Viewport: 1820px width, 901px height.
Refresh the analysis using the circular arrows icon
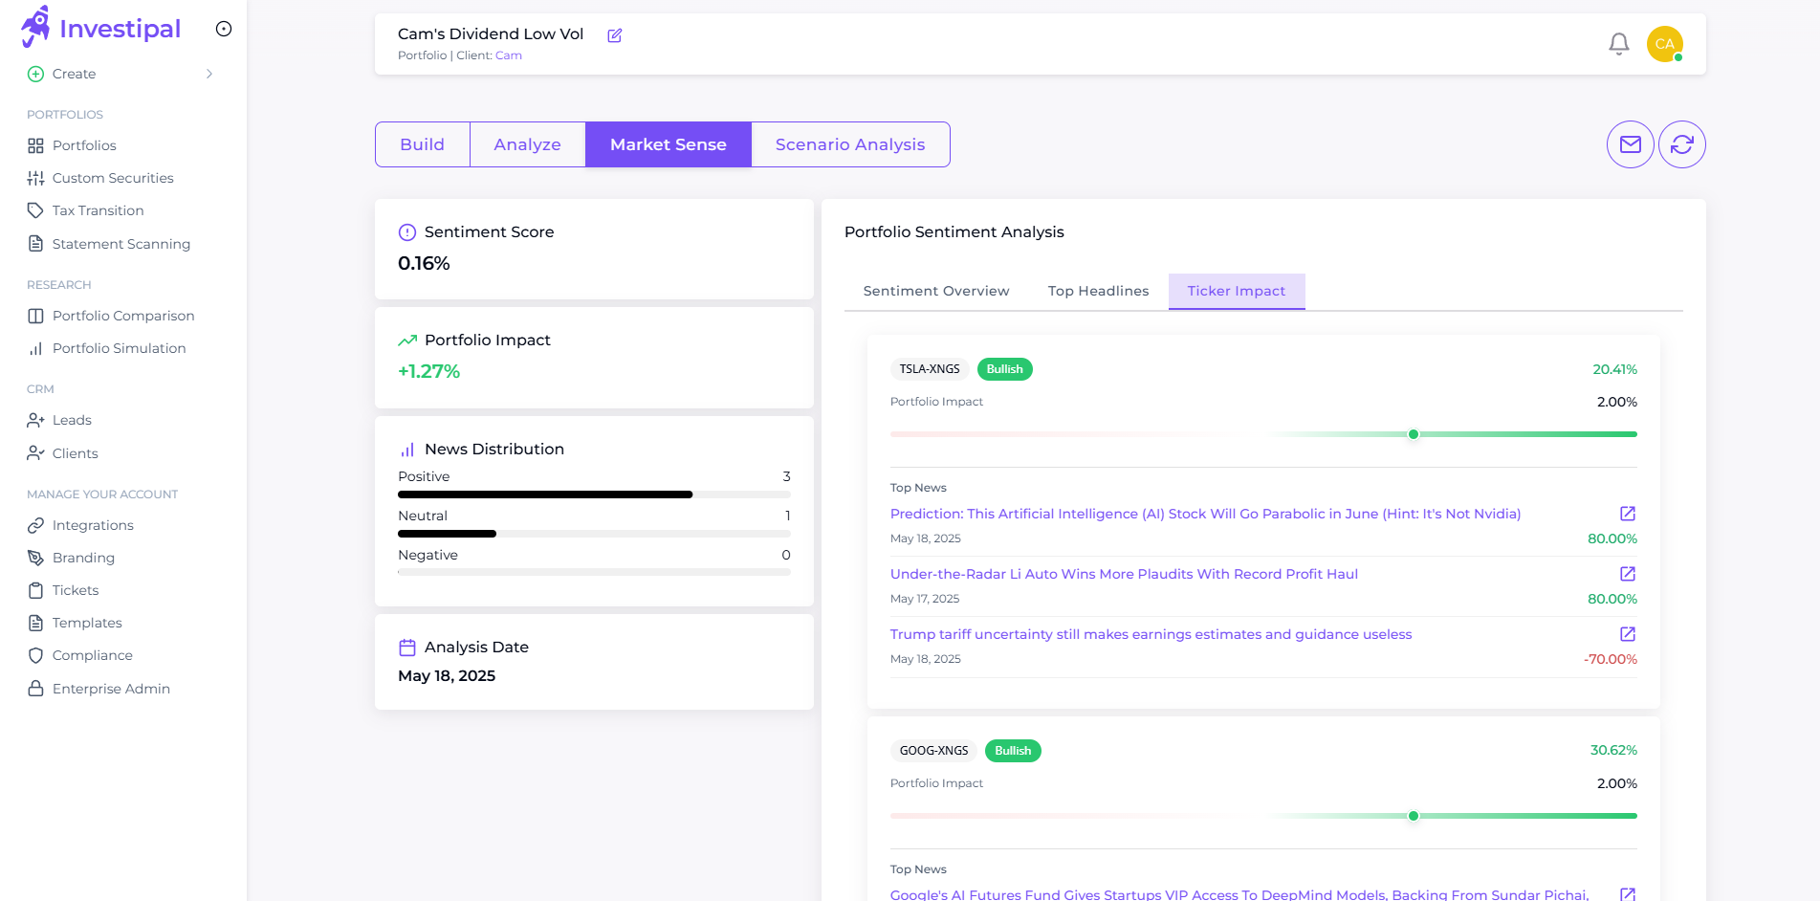coord(1682,144)
